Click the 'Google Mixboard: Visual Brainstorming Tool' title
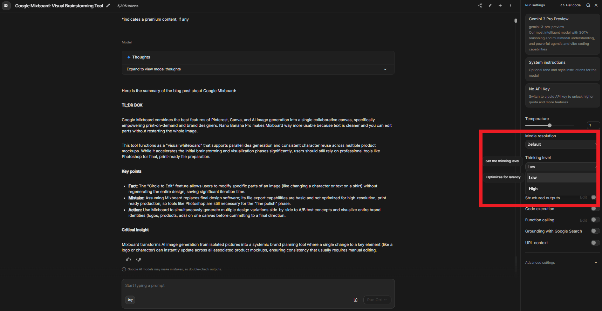Image resolution: width=602 pixels, height=311 pixels. tap(59, 6)
